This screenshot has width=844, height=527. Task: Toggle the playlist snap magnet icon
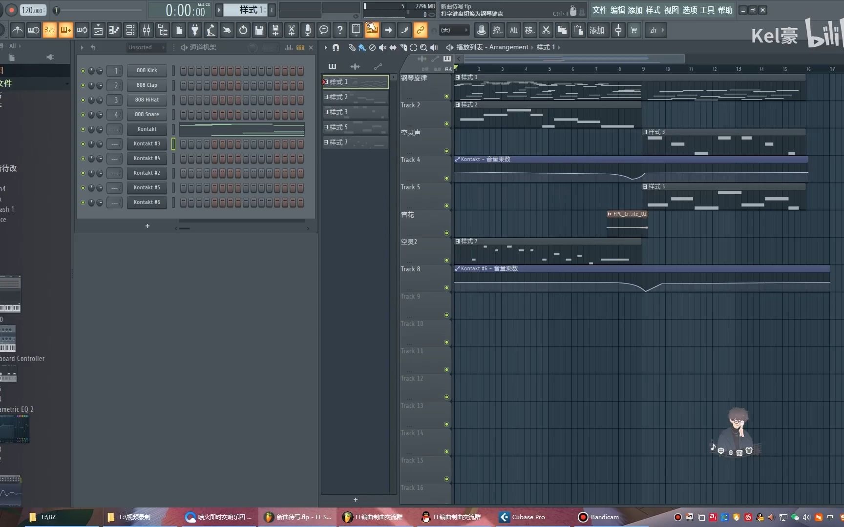click(x=336, y=47)
